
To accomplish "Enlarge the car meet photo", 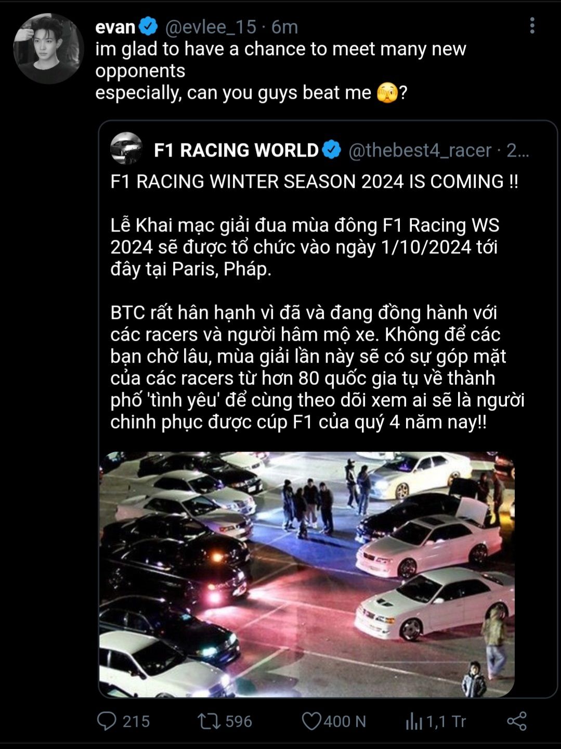I will [x=307, y=574].
